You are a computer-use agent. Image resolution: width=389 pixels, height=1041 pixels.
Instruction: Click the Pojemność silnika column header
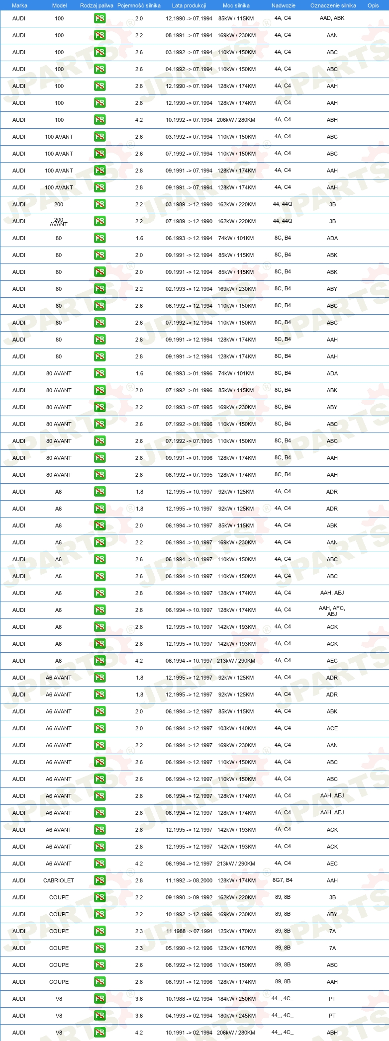click(139, 5)
